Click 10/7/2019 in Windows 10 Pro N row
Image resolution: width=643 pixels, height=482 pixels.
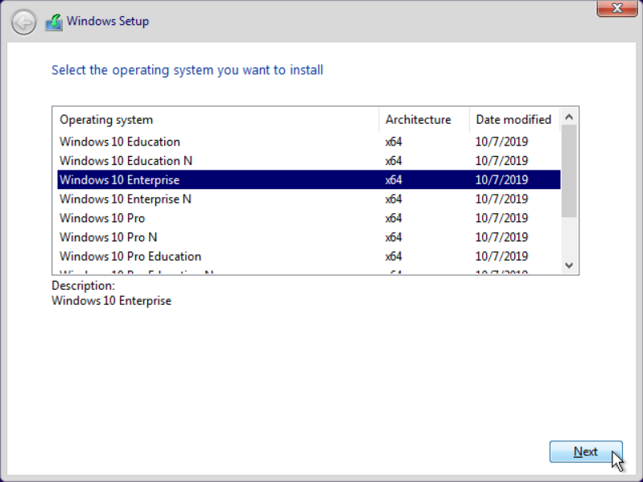(501, 237)
